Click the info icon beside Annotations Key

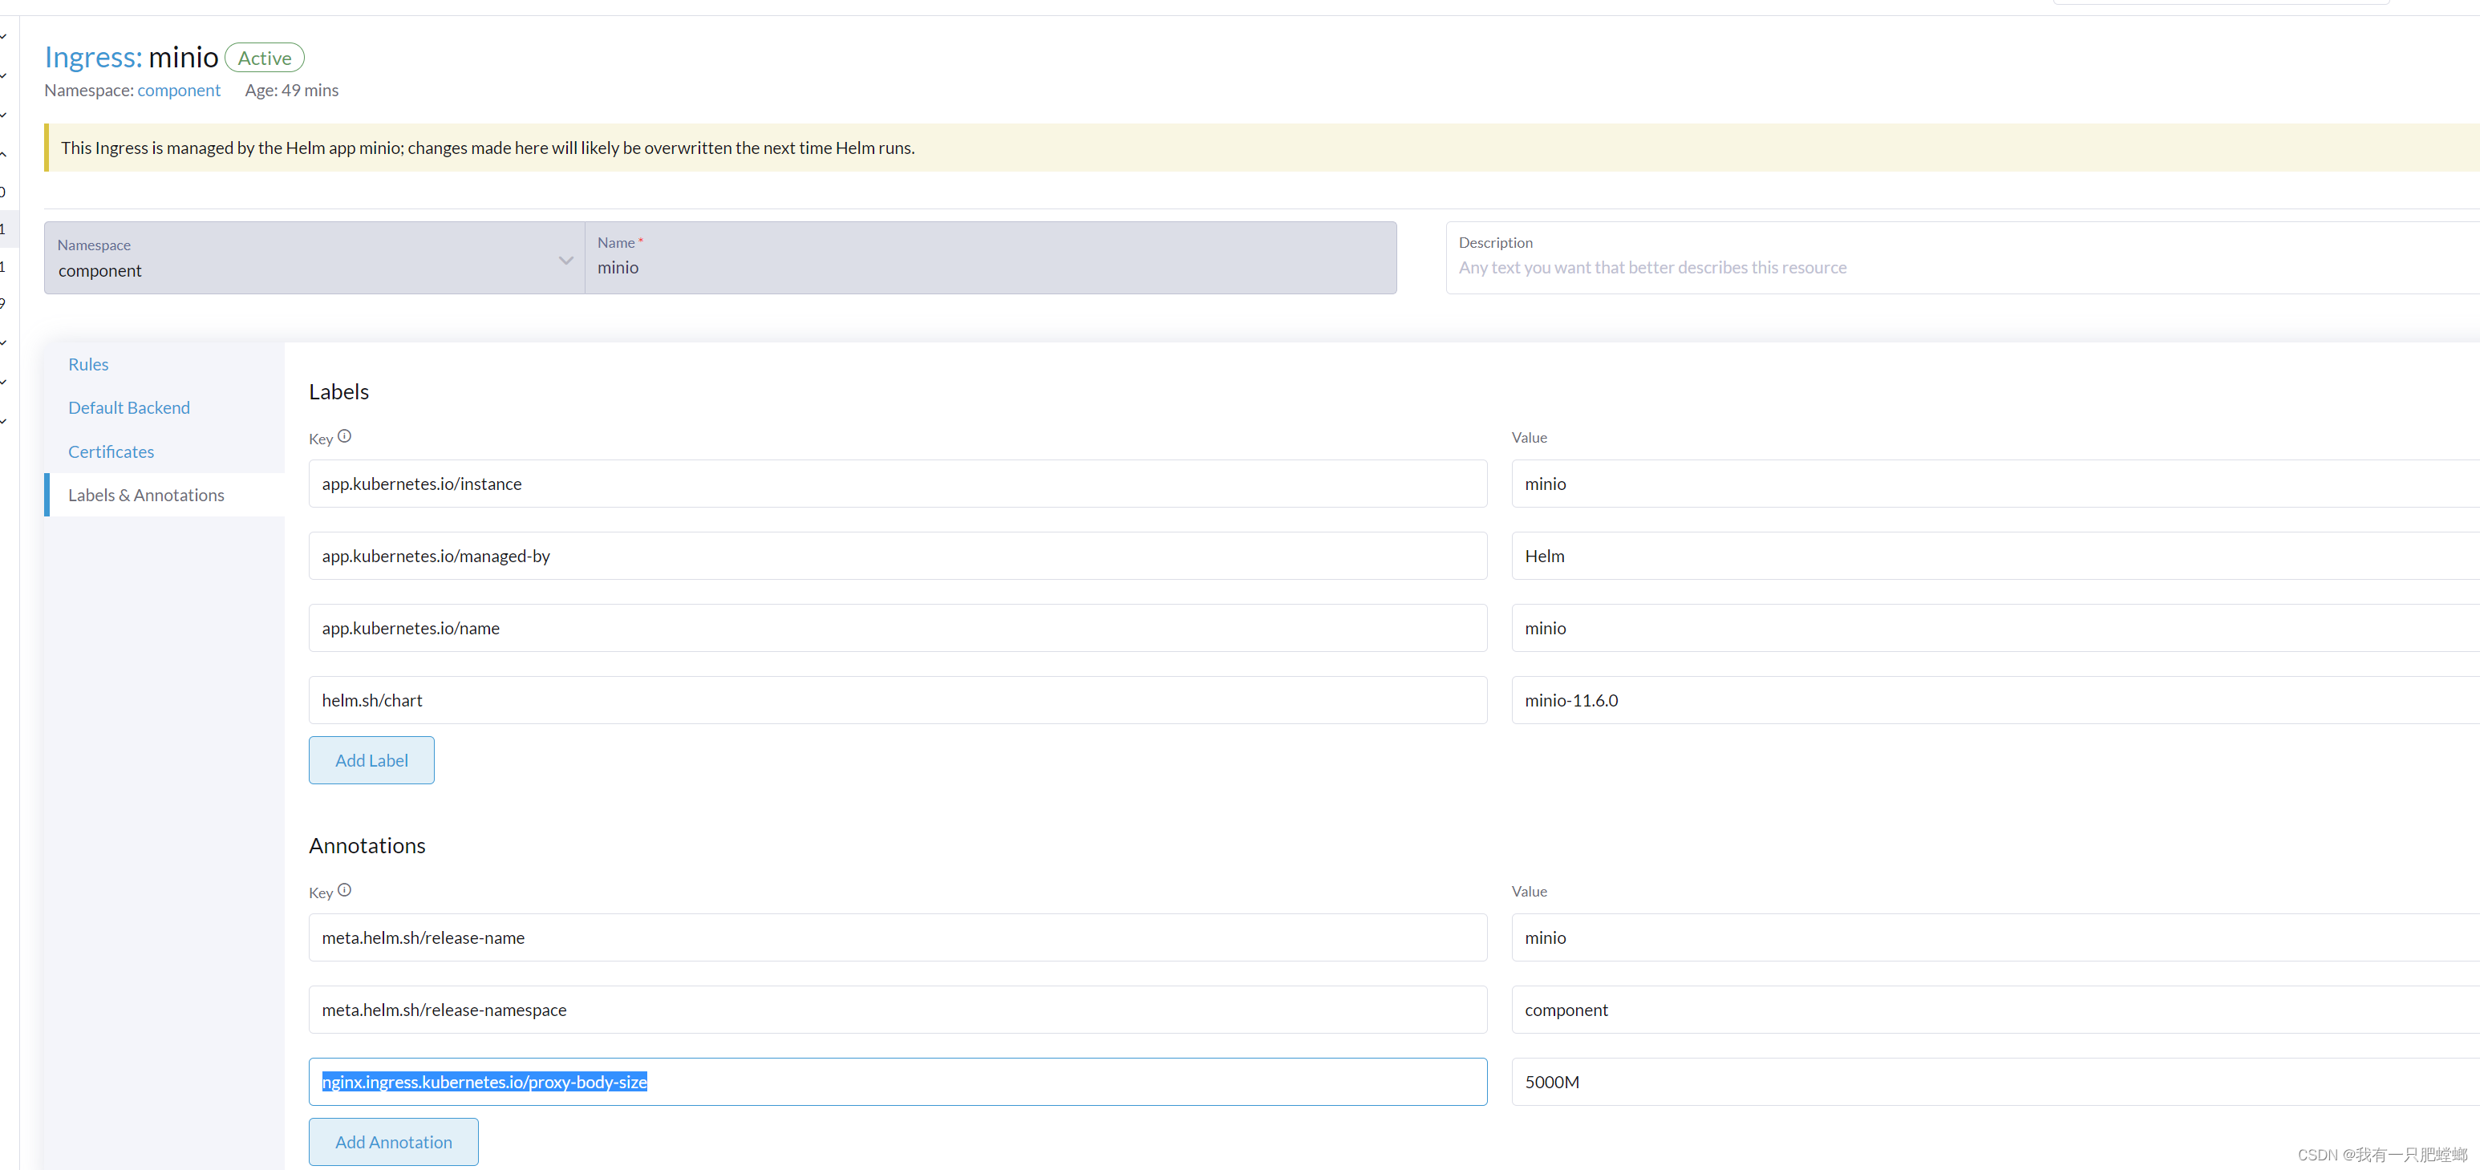[x=345, y=890]
